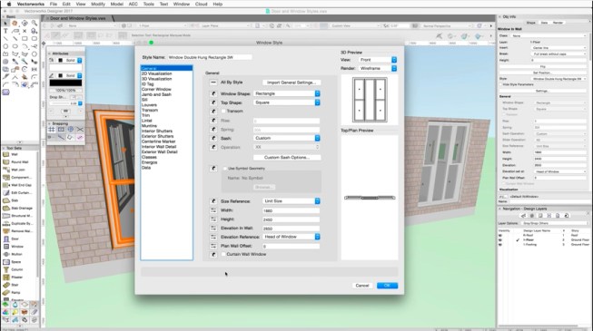Select the Mirror tool
This screenshot has width=593, height=331.
point(35,69)
